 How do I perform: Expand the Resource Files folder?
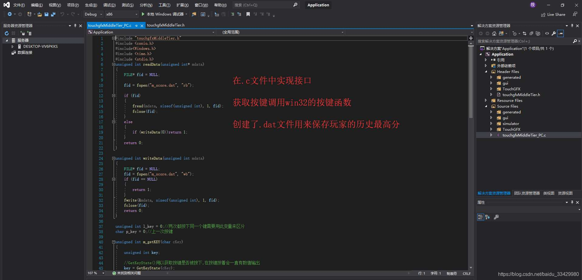(x=486, y=101)
